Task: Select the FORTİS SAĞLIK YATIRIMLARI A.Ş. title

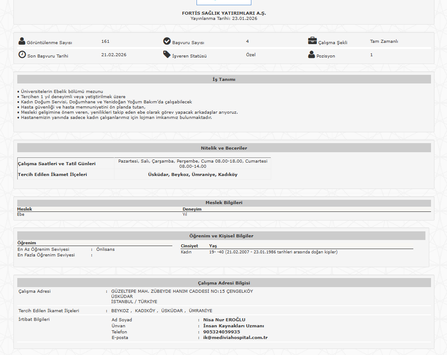Action: (x=224, y=13)
